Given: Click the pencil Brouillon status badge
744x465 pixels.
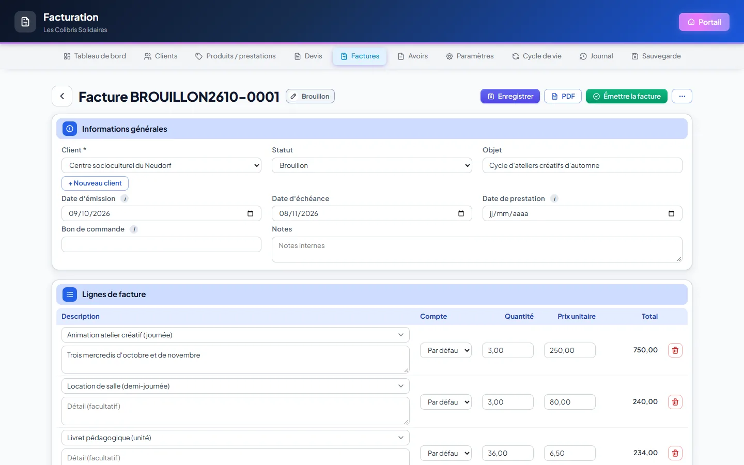Looking at the screenshot, I should tap(310, 96).
